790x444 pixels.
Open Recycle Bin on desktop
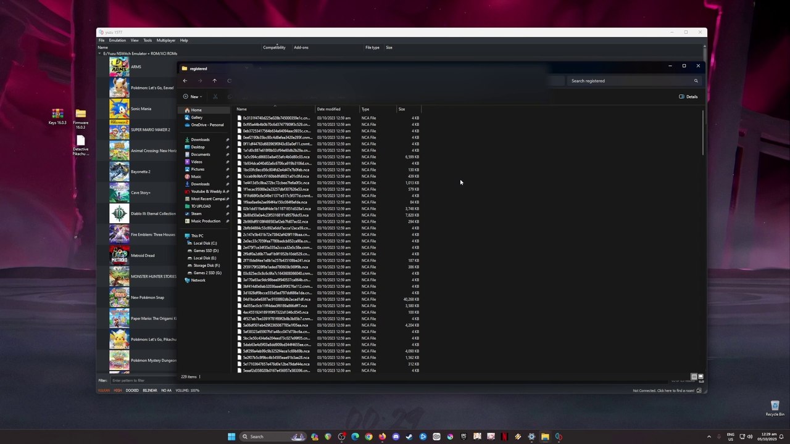pos(775,408)
